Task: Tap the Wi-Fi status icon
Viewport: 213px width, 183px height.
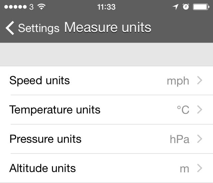Action: 42,7
